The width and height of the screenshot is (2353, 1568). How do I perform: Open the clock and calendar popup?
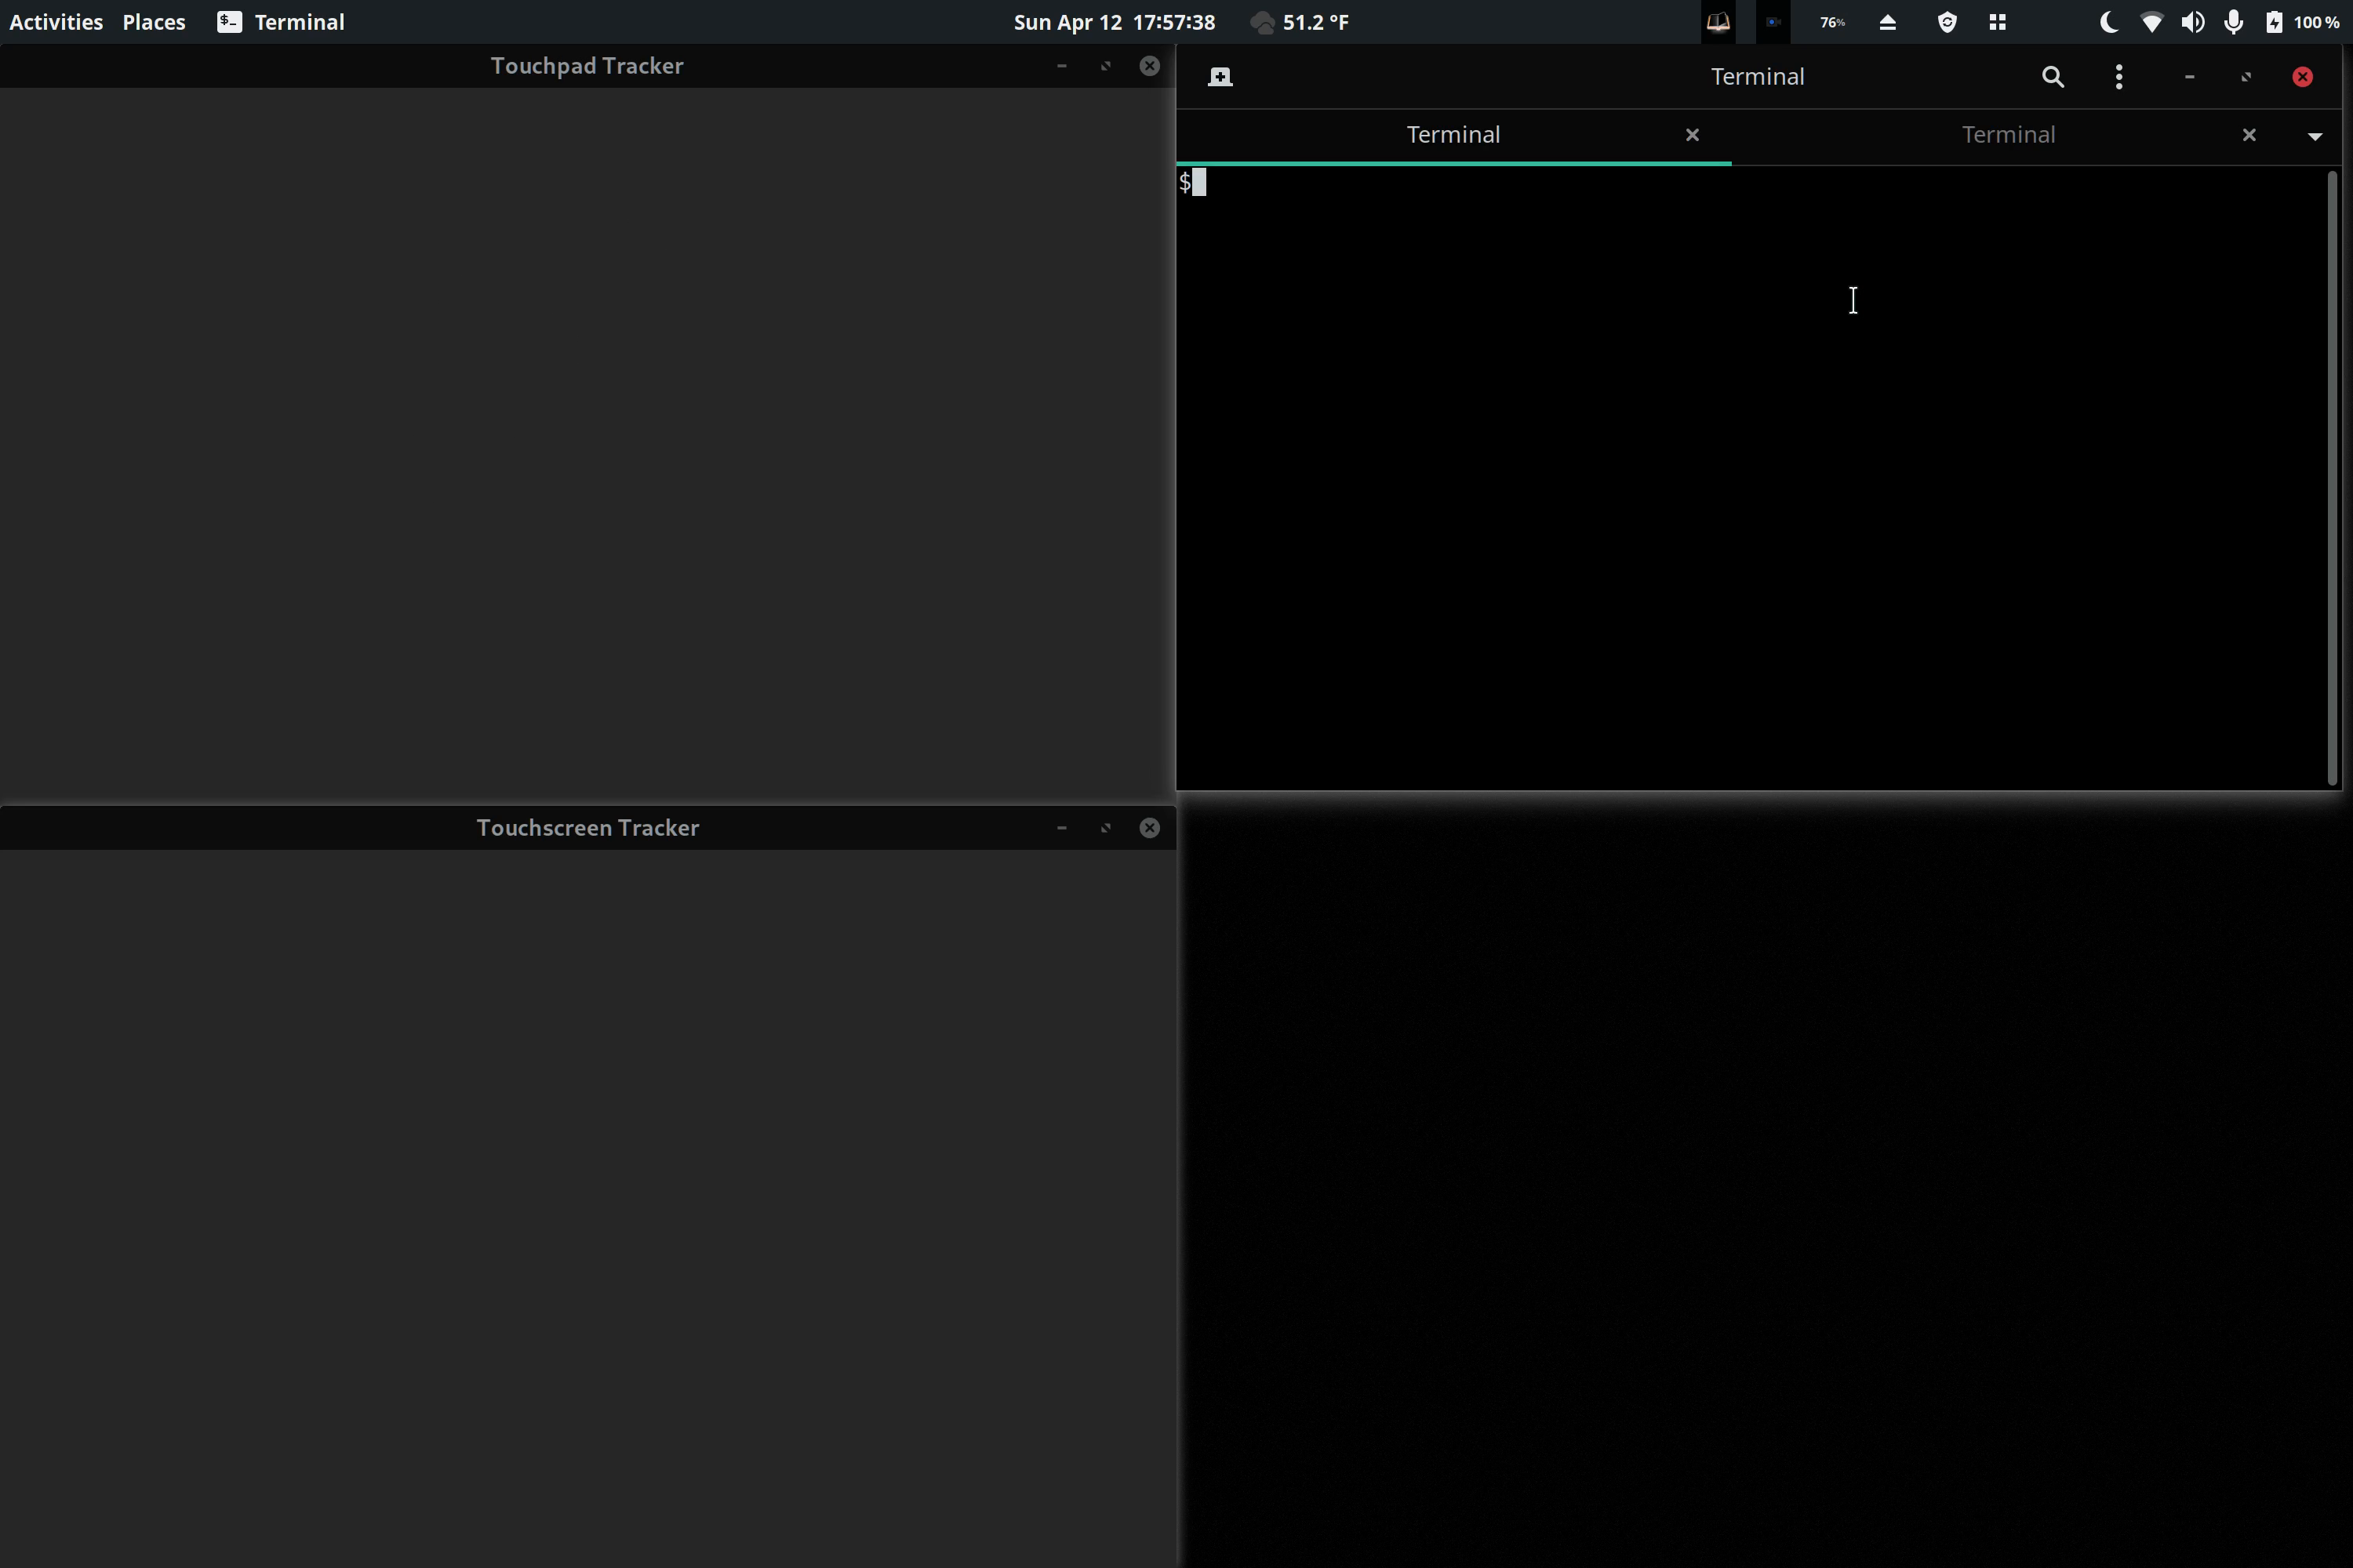1114,22
